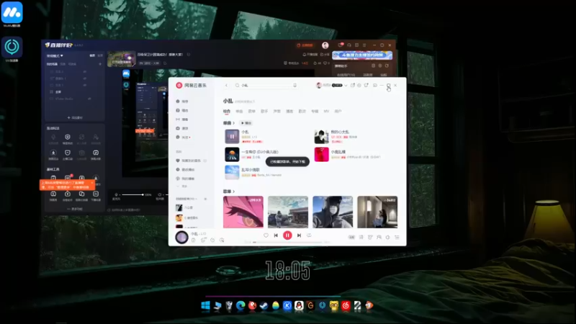Click the song progress bar in the player
This screenshot has height=324, width=576.
(x=287, y=243)
